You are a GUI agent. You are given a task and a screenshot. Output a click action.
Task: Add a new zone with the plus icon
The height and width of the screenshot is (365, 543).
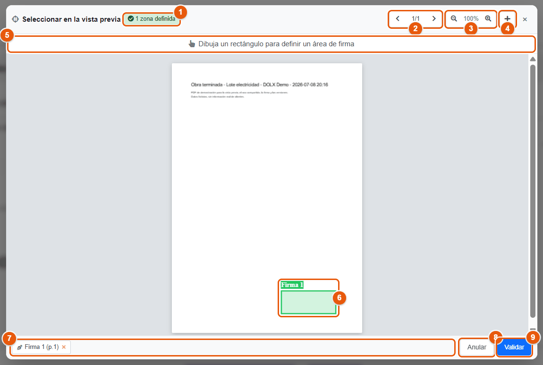click(x=507, y=19)
